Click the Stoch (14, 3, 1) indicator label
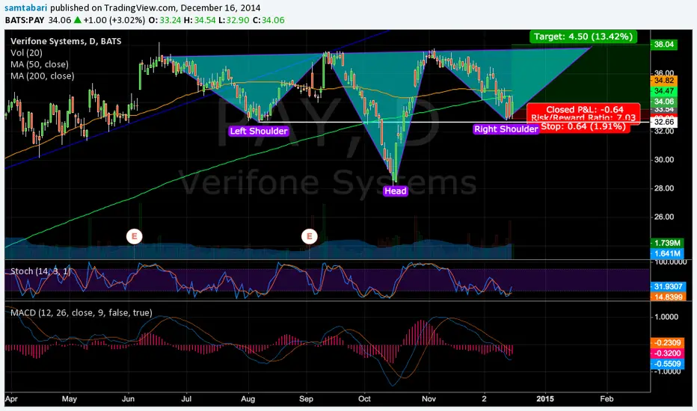 coord(40,271)
